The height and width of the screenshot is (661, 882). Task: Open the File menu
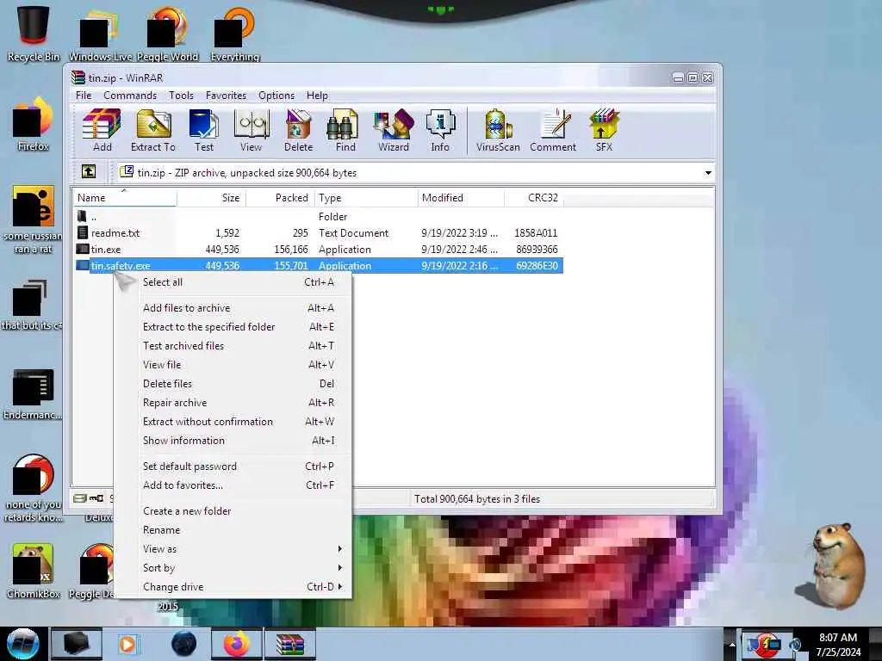click(84, 96)
